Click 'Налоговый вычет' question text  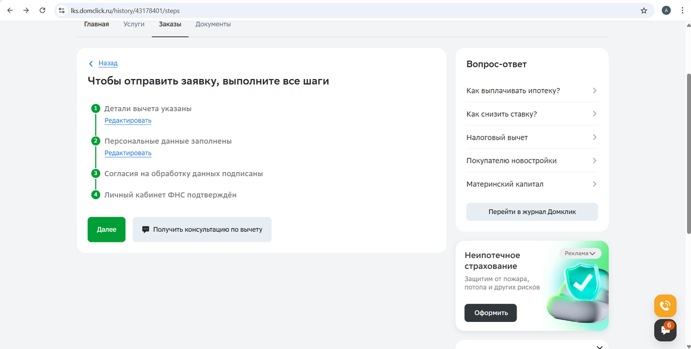tap(497, 138)
